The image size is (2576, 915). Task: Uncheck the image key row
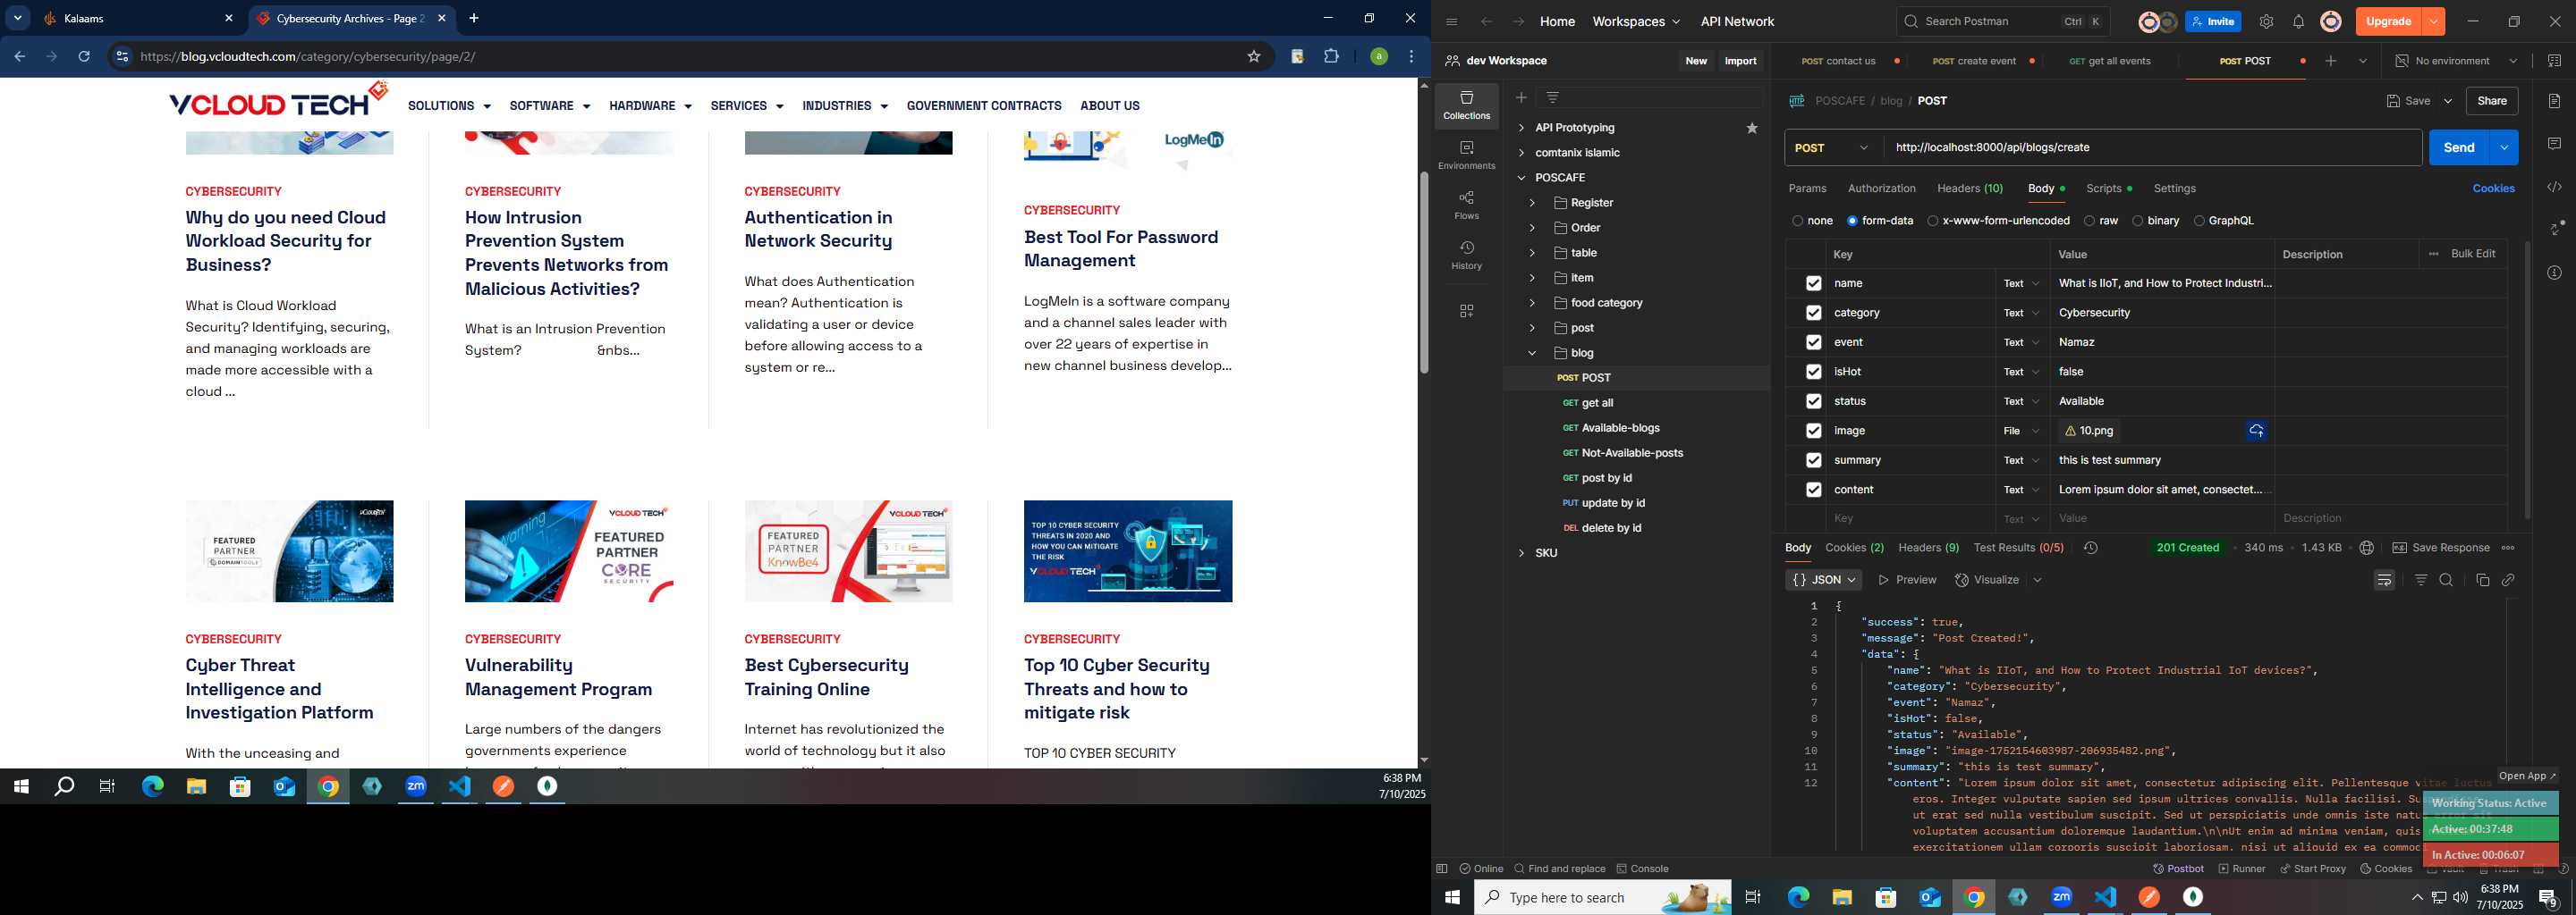[1813, 431]
